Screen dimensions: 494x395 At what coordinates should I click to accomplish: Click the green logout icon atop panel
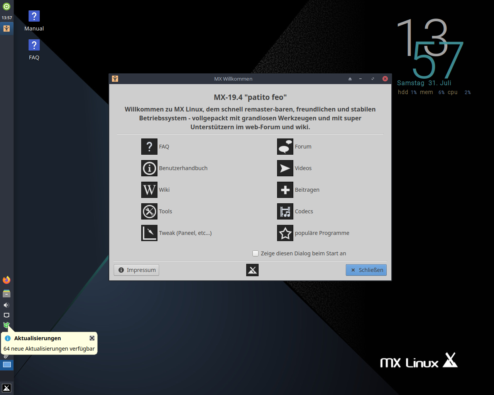(7, 7)
